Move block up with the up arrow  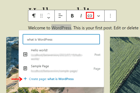point(49,14)
